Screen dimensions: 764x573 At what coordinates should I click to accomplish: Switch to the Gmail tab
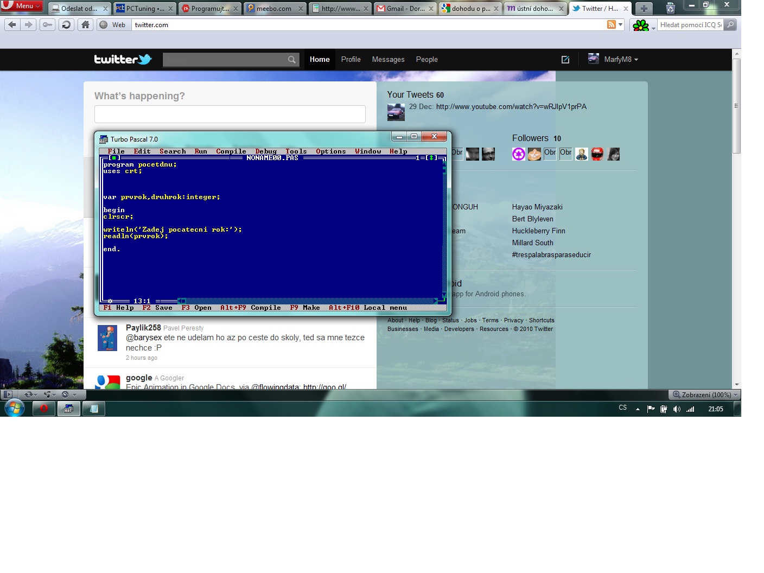click(x=405, y=9)
